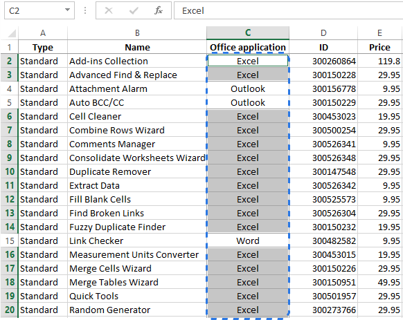The width and height of the screenshot is (403, 320).
Task: Click Standard cell in Link Checker row
Action: coord(43,241)
